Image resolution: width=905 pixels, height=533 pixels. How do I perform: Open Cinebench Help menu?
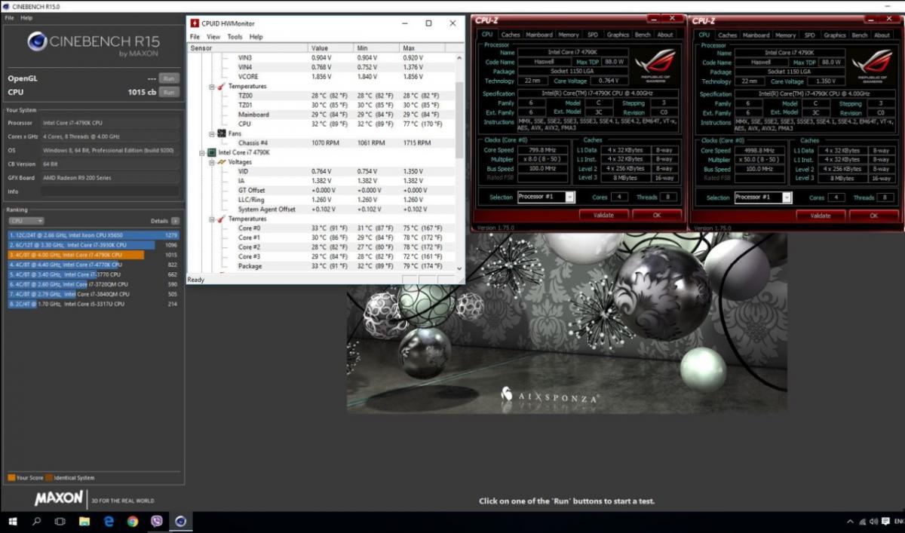pos(26,17)
